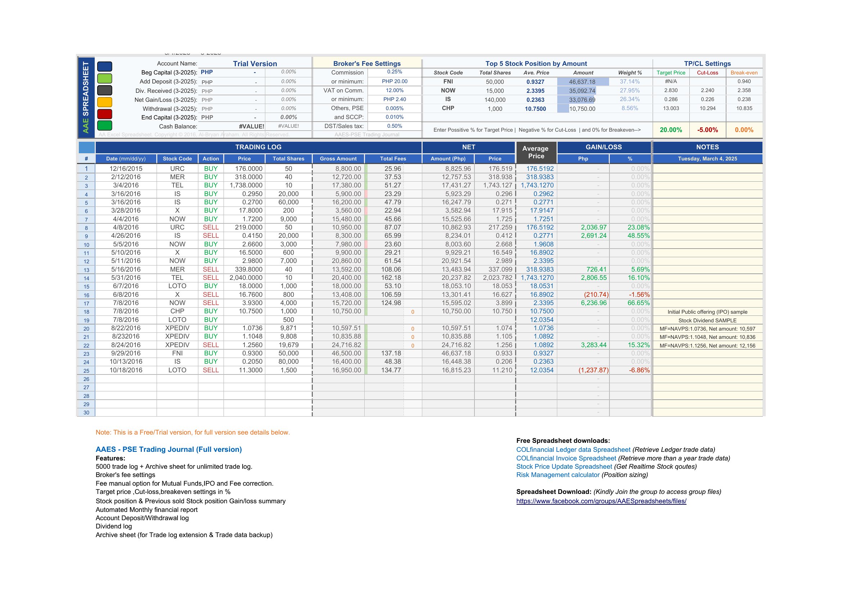Open the facebook.com AAESpreadsheets files URL
Image resolution: width=842 pixels, height=595 pixels.
pos(602,501)
